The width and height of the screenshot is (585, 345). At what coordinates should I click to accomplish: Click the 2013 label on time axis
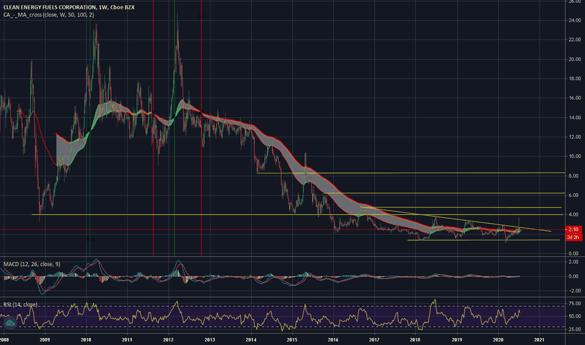coord(210,340)
